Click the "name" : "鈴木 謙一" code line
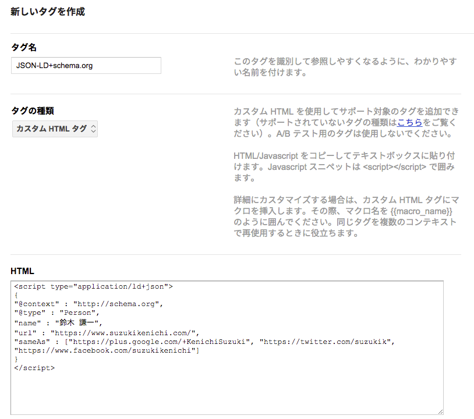 [58, 322]
